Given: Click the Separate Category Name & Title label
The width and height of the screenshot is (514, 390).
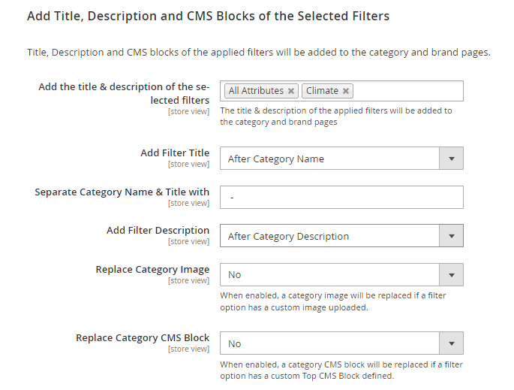Looking at the screenshot, I should pyautogui.click(x=122, y=192).
